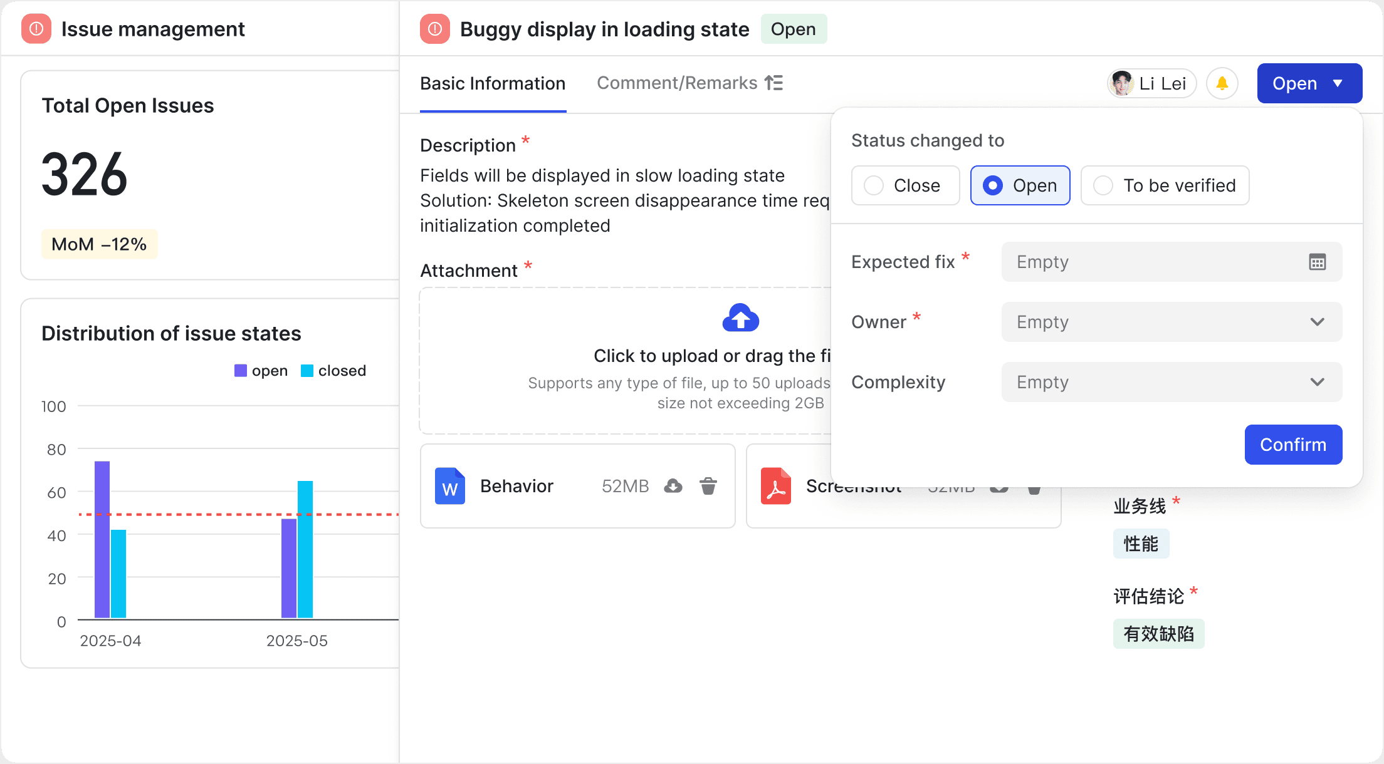Click the Expected fix date input field

1153,262
